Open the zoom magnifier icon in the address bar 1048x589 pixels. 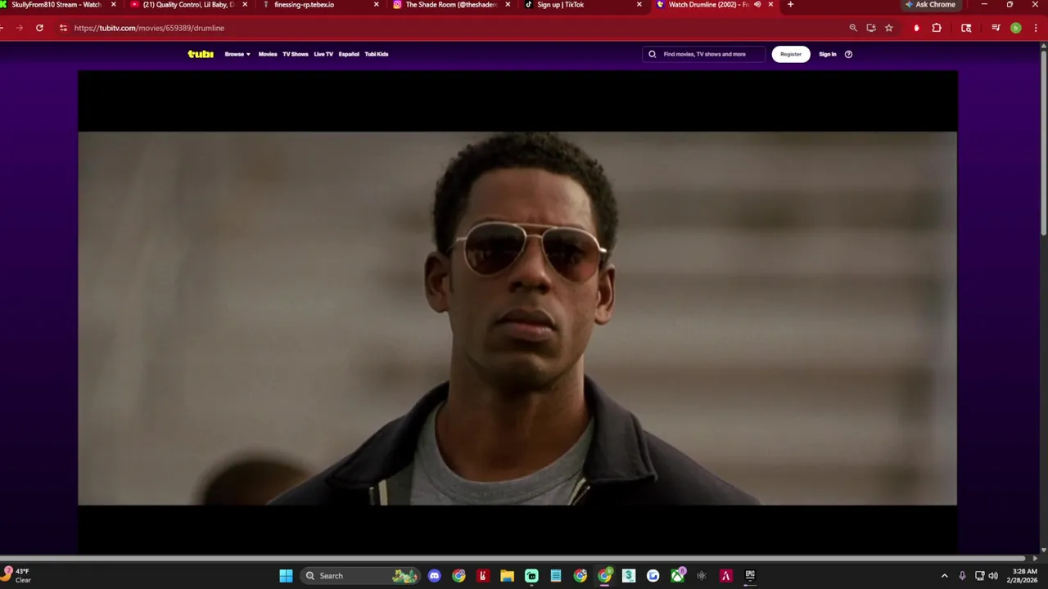(853, 28)
